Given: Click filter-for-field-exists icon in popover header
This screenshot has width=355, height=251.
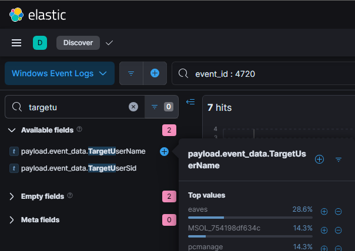Looking at the screenshot, I should click(x=339, y=159).
